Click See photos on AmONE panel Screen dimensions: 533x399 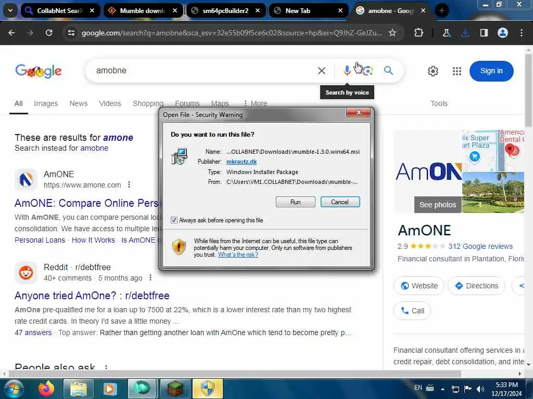point(437,205)
